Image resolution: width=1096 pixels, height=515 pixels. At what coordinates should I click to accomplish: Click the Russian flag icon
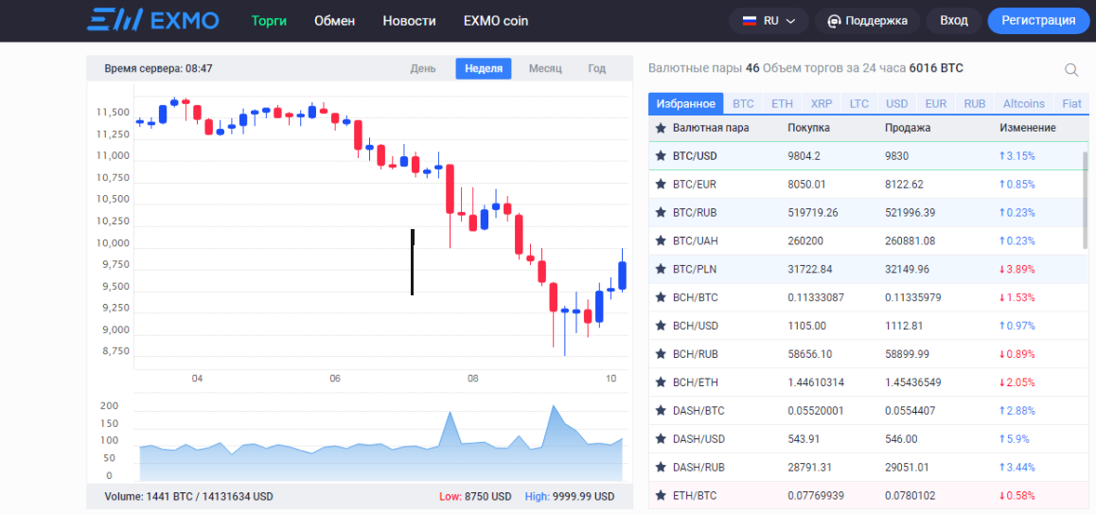pyautogui.click(x=749, y=21)
